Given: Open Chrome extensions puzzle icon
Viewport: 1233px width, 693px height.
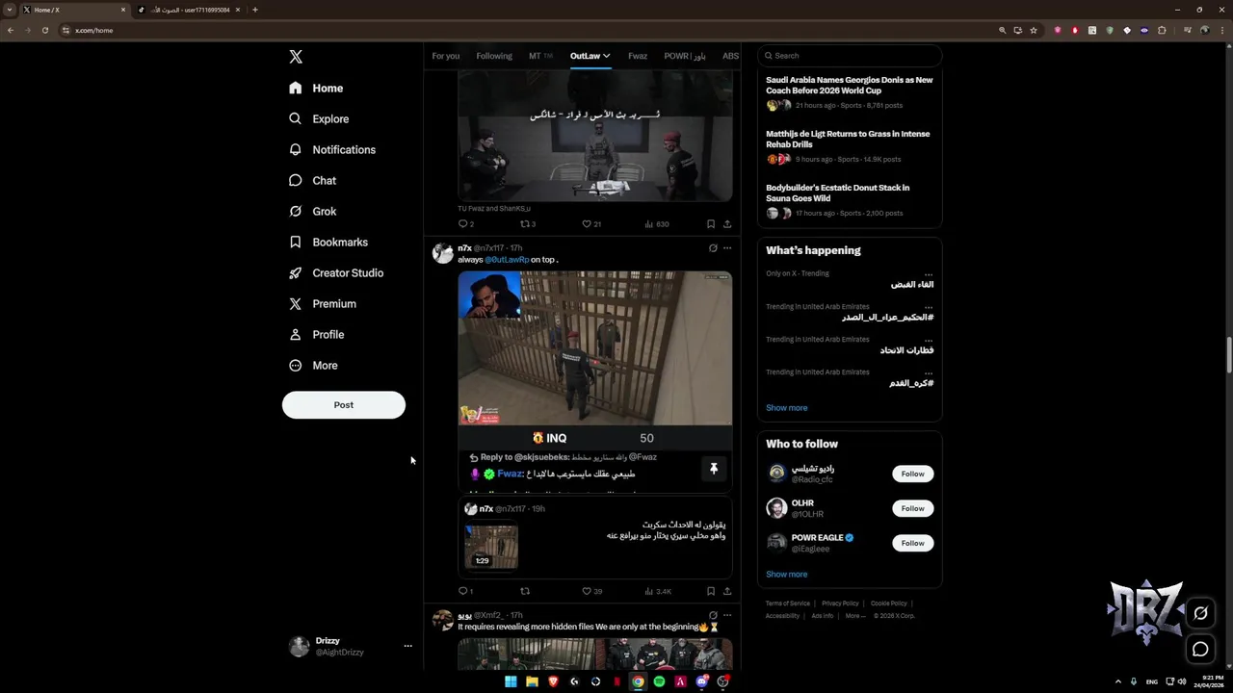Looking at the screenshot, I should 1162,30.
